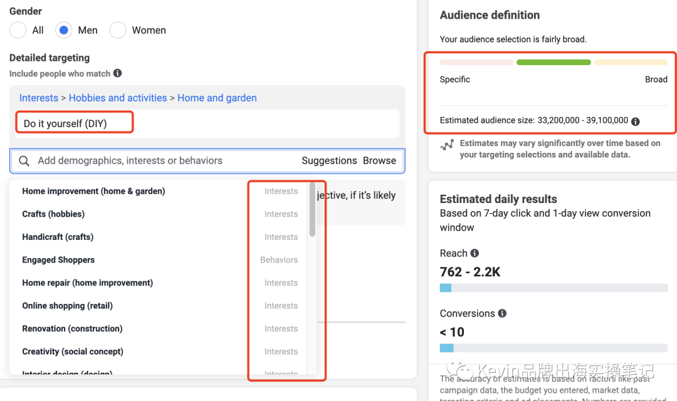
Task: Open the Hobbies and activities breadcrumb link
Action: [x=118, y=98]
